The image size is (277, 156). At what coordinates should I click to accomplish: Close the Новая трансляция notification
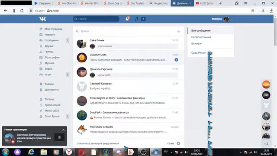64,130
